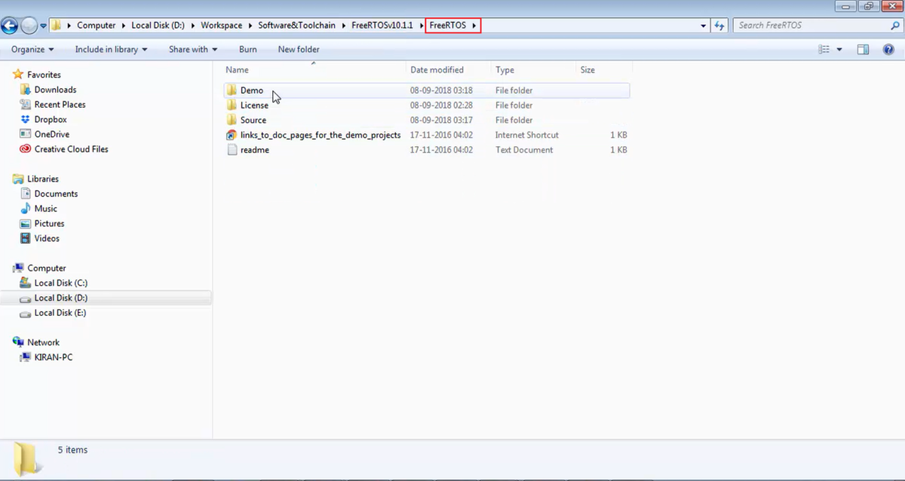The width and height of the screenshot is (905, 481).
Task: Expand the Share with dropdown
Action: (192, 49)
